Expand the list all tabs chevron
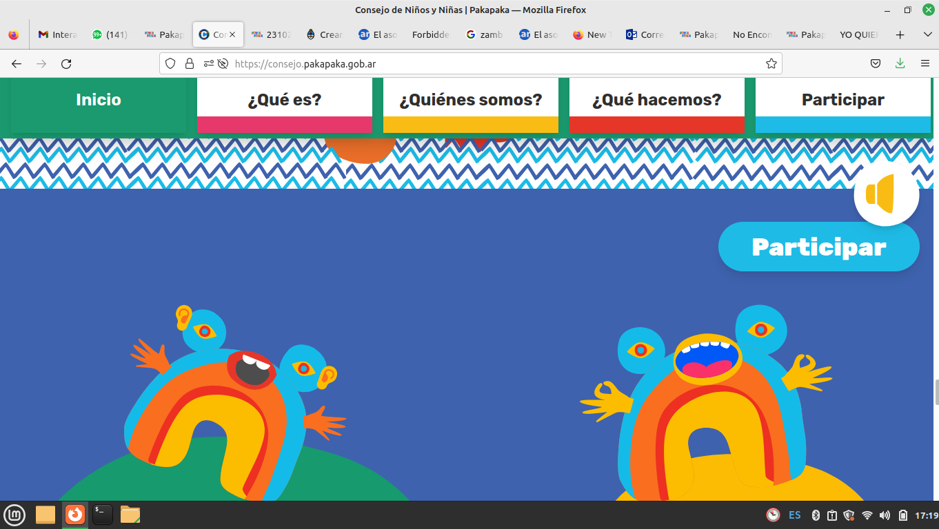The image size is (939, 529). [x=927, y=34]
